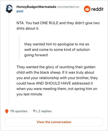Click the grey quote bar beside quoted text
This screenshot has height=131, width=108.
pos(19,48)
